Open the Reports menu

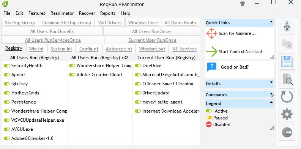pyautogui.click(x=108, y=13)
